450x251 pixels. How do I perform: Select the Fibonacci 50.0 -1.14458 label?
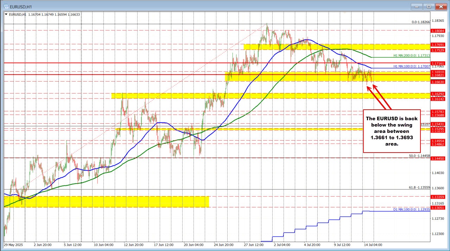coord(419,156)
